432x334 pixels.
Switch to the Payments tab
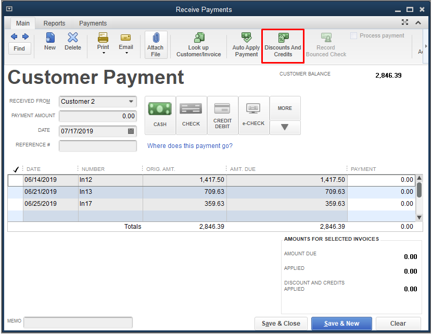tap(93, 23)
